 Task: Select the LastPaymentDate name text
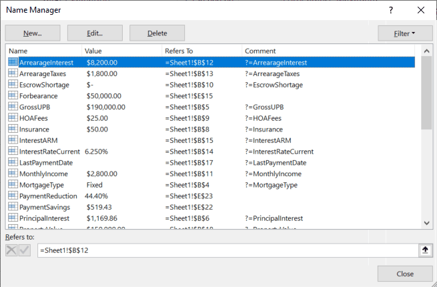coord(46,163)
